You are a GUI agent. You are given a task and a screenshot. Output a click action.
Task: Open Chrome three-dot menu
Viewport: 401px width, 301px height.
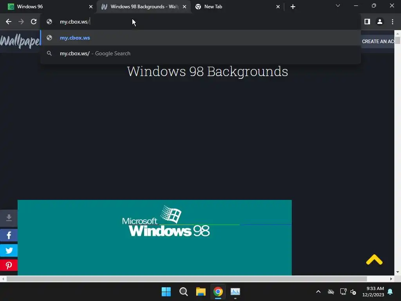coord(392,22)
